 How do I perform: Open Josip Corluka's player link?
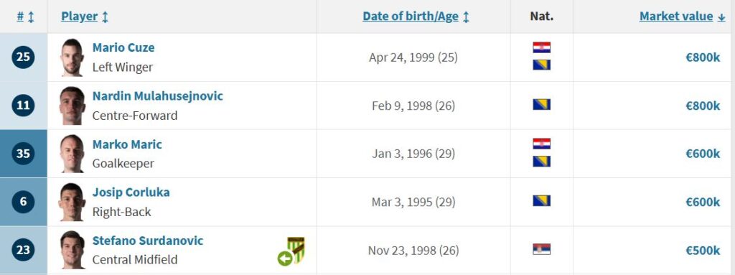point(131,192)
